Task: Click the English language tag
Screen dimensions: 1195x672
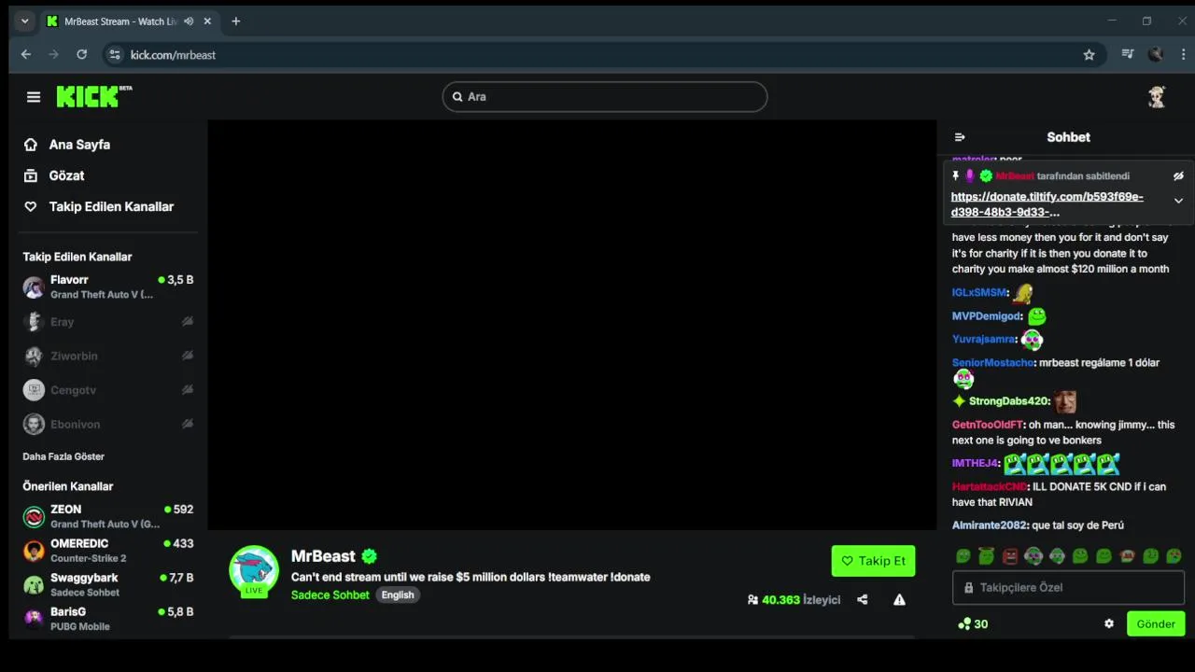Action: click(x=398, y=595)
